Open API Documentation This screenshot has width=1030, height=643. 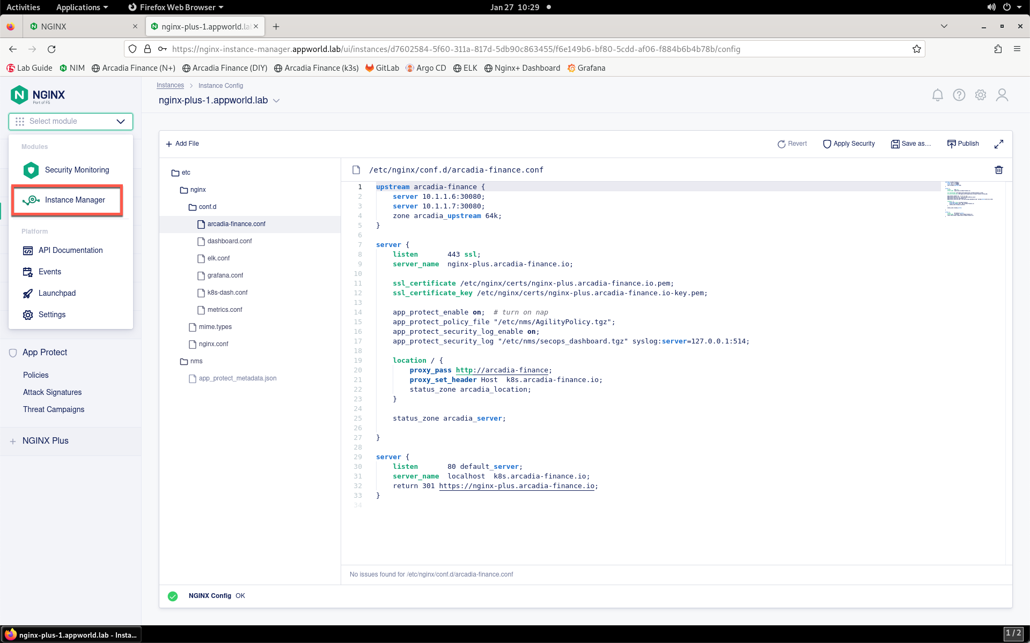point(70,250)
